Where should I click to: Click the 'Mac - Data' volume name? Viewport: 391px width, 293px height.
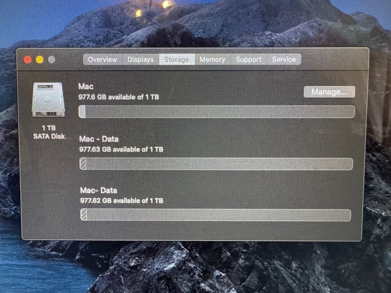point(99,139)
